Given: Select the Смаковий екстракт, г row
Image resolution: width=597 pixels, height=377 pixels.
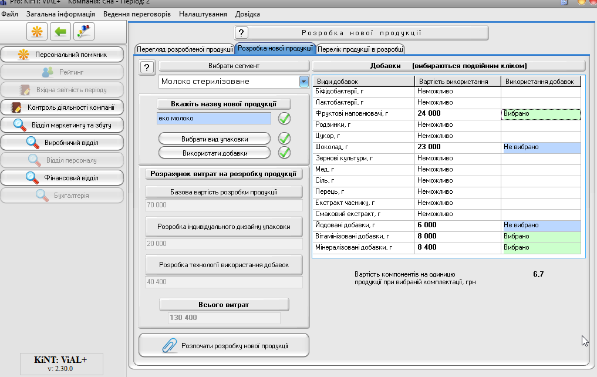Looking at the screenshot, I should (x=447, y=214).
